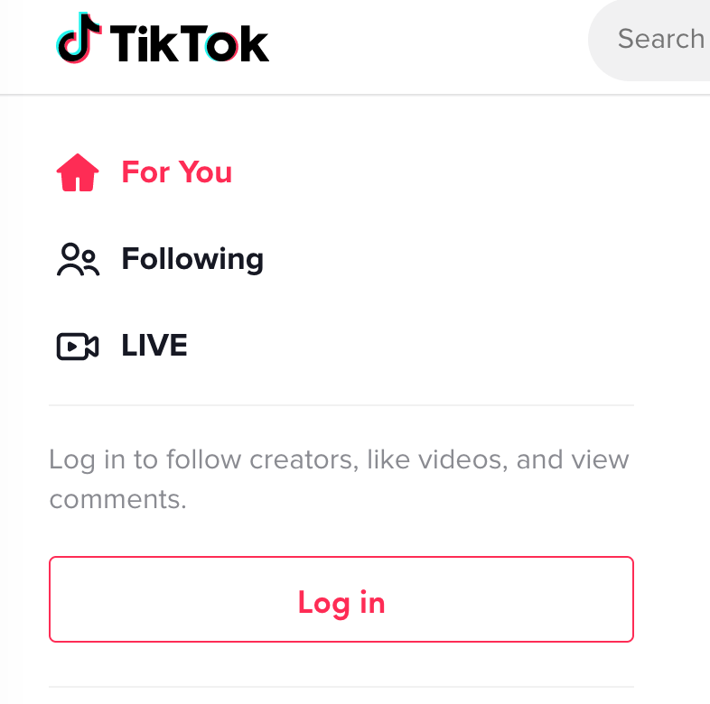The image size is (710, 704).
Task: Click the divider line above the login prompt
Action: [341, 405]
